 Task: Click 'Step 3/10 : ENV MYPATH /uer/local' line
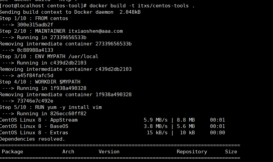[49, 56]
